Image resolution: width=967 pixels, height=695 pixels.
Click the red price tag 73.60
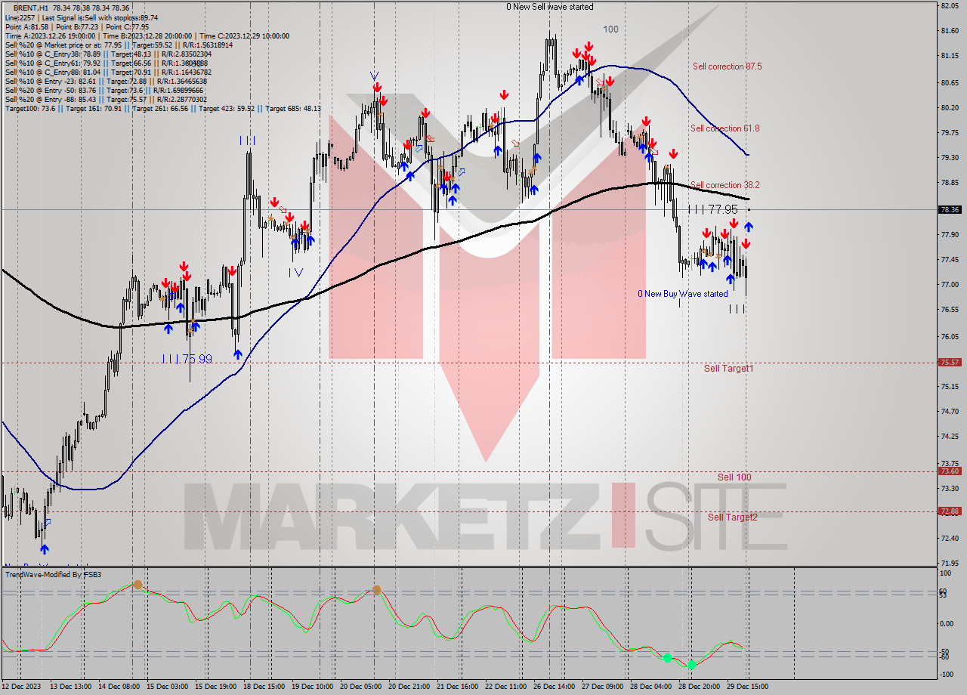950,471
